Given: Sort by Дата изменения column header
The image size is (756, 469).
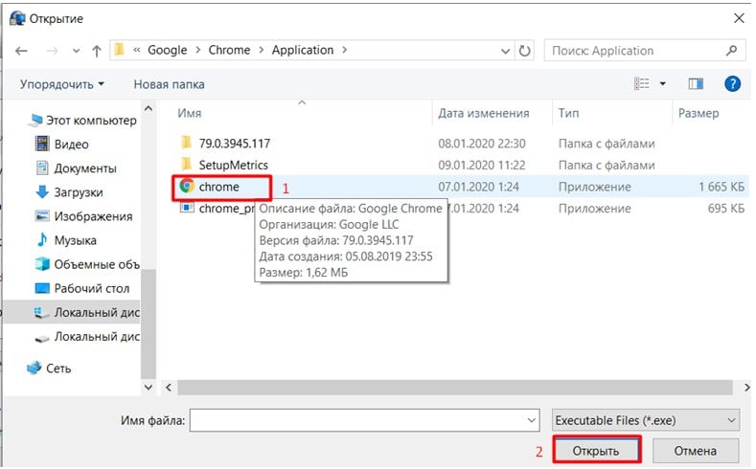Looking at the screenshot, I should [x=483, y=113].
